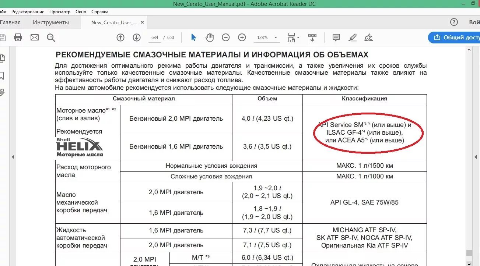The height and width of the screenshot is (266, 480).
Task: Zoom in with plus icon
Action: (242, 37)
